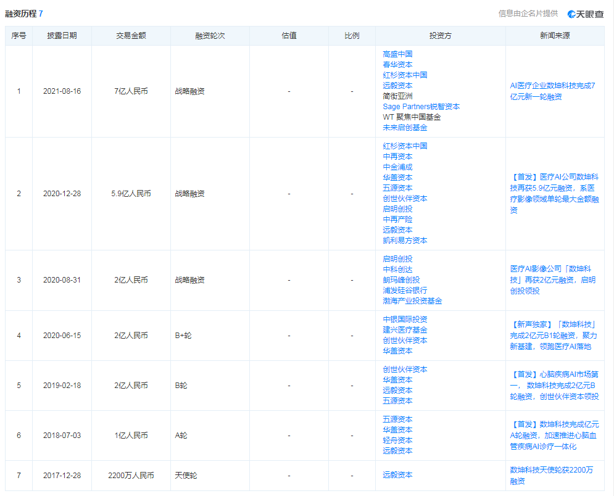Open investor 轻舟资本 link
The width and height of the screenshot is (614, 496).
[x=397, y=440]
